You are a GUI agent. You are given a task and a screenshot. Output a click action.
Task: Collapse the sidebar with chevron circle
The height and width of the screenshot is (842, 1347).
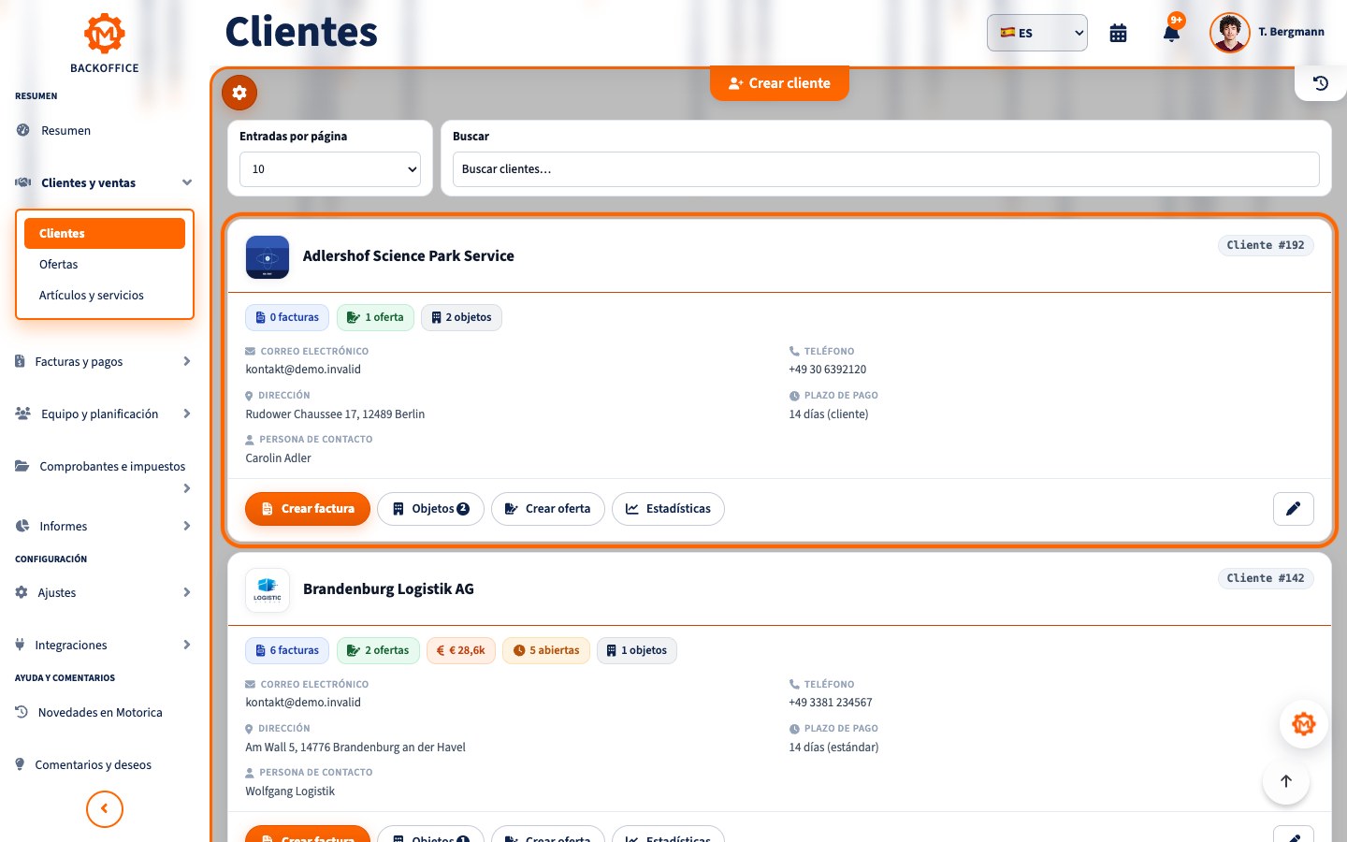tap(105, 809)
